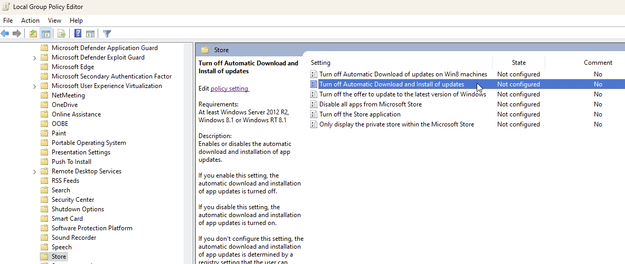This screenshot has height=264, width=625.
Task: Expand the Microsoft Defender Exploit Guard folder
Action: pyautogui.click(x=35, y=57)
